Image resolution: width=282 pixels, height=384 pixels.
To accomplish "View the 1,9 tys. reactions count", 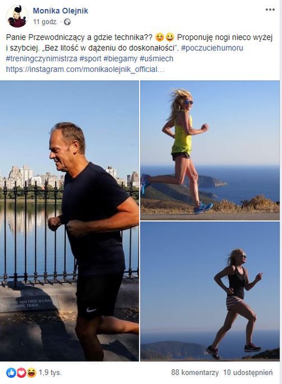I will 50,373.
